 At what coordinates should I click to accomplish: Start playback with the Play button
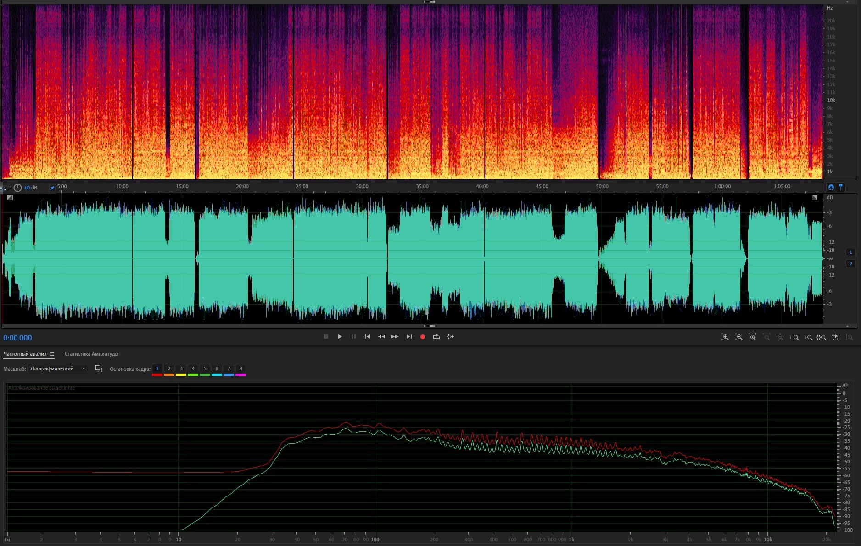click(340, 337)
